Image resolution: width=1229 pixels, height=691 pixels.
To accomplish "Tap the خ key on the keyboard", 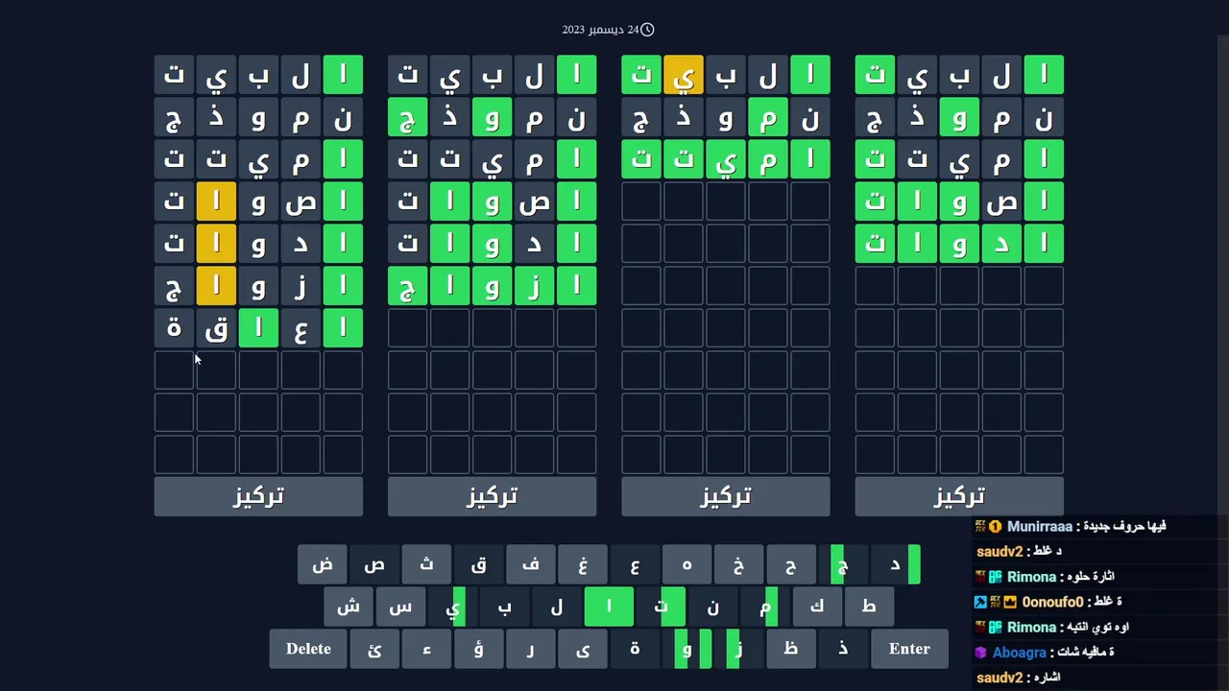I will pos(738,564).
